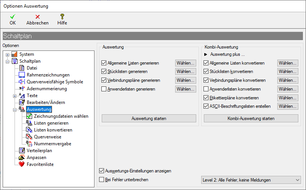Click the Auswertung starten button
Screen dimensions: 306x190
coord(149,119)
